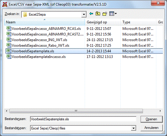Click the scroll left arrow

click(x=7, y=111)
